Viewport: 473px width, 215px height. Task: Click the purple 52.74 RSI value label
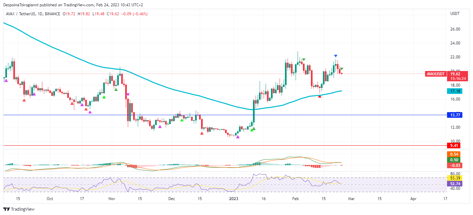455,183
